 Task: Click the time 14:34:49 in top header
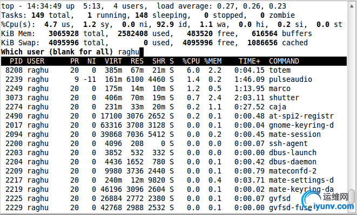tap(44, 6)
